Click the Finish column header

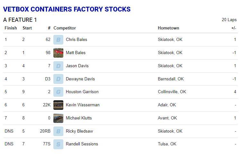pyautogui.click(x=11, y=28)
